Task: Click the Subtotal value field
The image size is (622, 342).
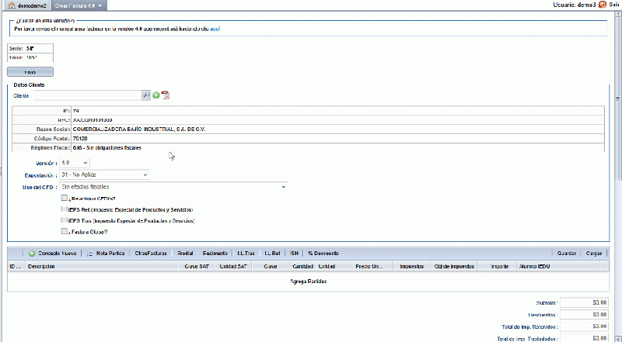Action: click(x=585, y=302)
